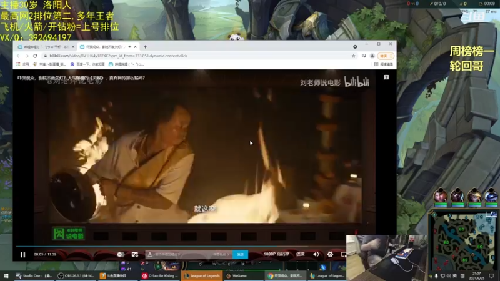
Task: Open Chrome profile avatar menu
Action: 372,56
